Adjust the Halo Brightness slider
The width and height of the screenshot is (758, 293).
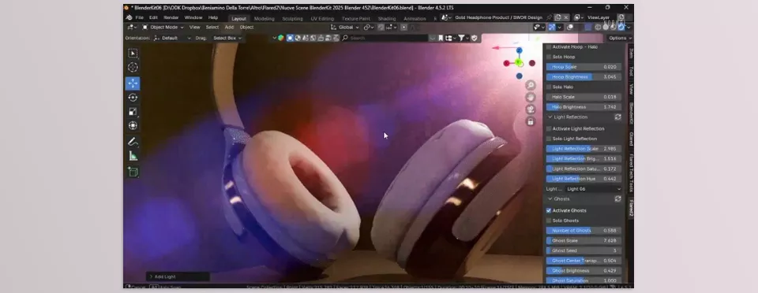point(584,107)
